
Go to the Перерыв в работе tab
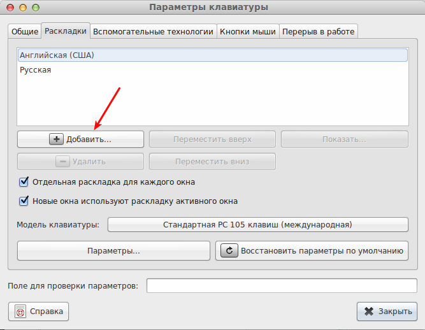pyautogui.click(x=318, y=31)
